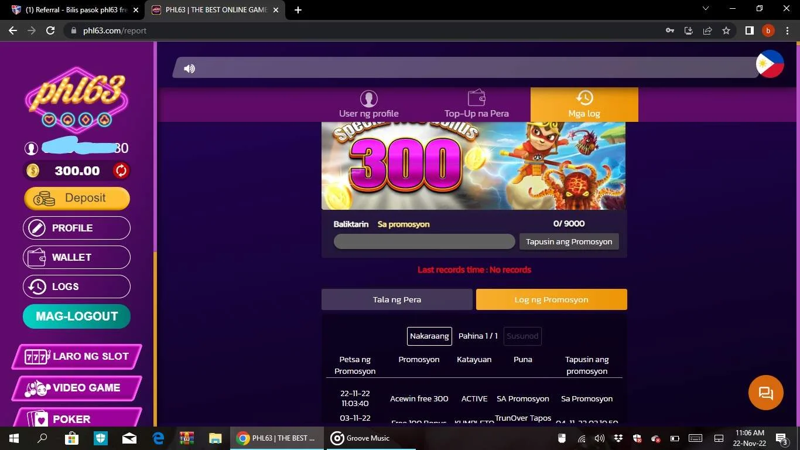Screen dimensions: 800x450
Task: Open VIDEO GAME category
Action: tap(77, 388)
